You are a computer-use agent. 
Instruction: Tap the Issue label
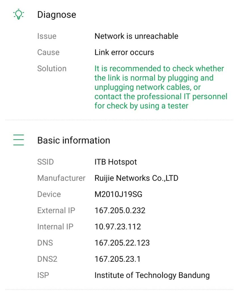click(47, 36)
